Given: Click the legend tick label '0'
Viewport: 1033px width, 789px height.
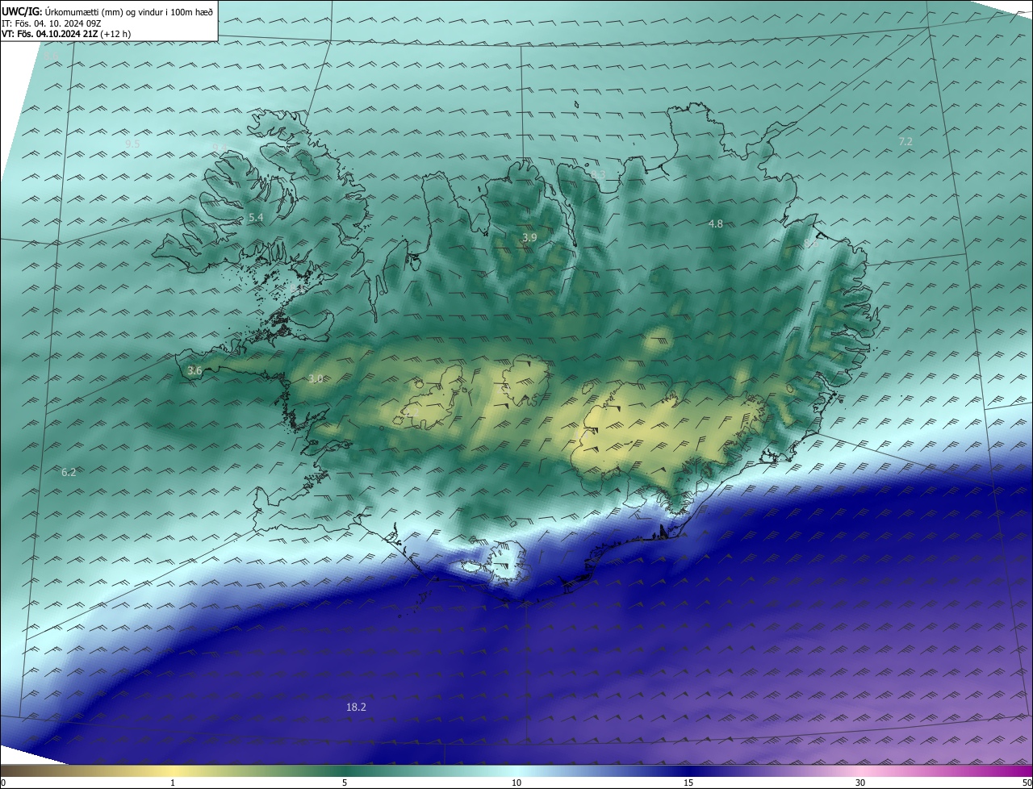Looking at the screenshot, I should coord(3,783).
